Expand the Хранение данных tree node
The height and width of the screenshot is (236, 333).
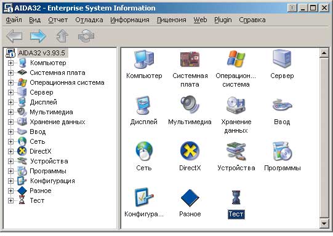tap(10, 122)
